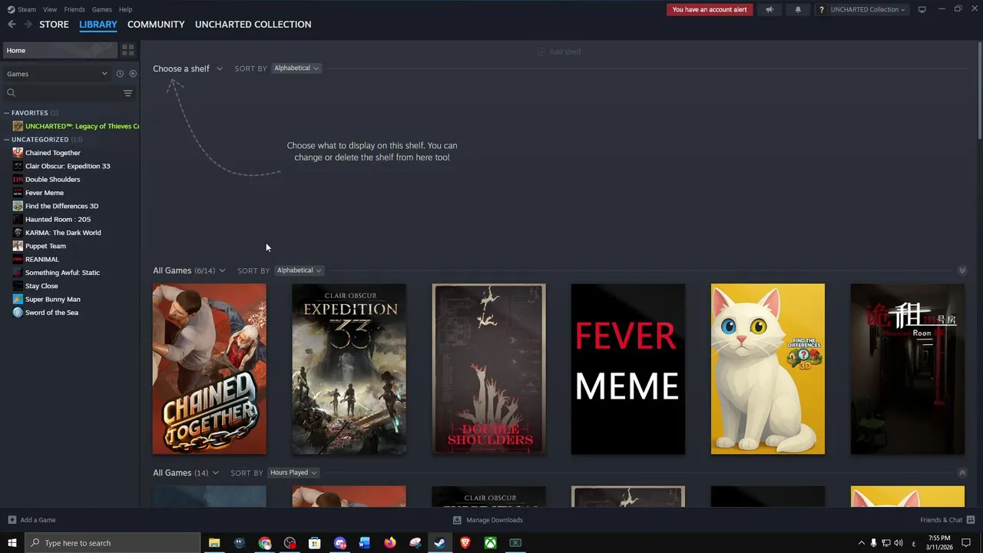Change sort of All Games (6/14) shelf
Screen dimensions: 983x553
pyautogui.click(x=299, y=270)
